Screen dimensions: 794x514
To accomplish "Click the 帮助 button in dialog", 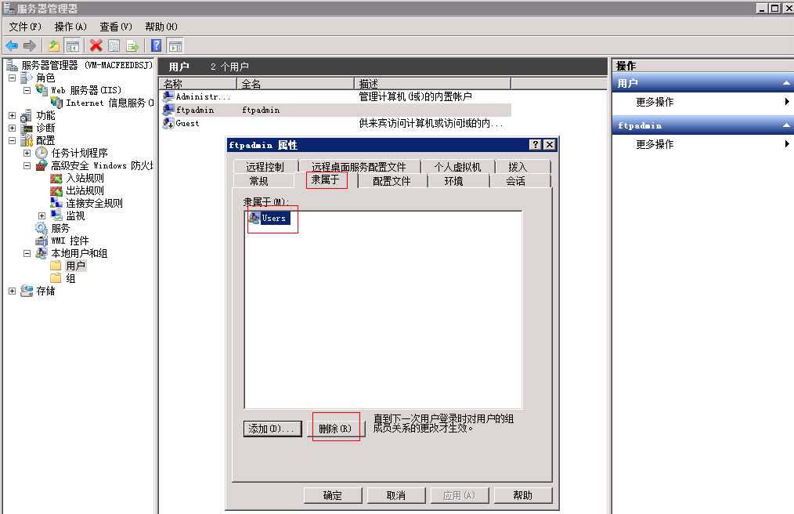I will point(522,495).
